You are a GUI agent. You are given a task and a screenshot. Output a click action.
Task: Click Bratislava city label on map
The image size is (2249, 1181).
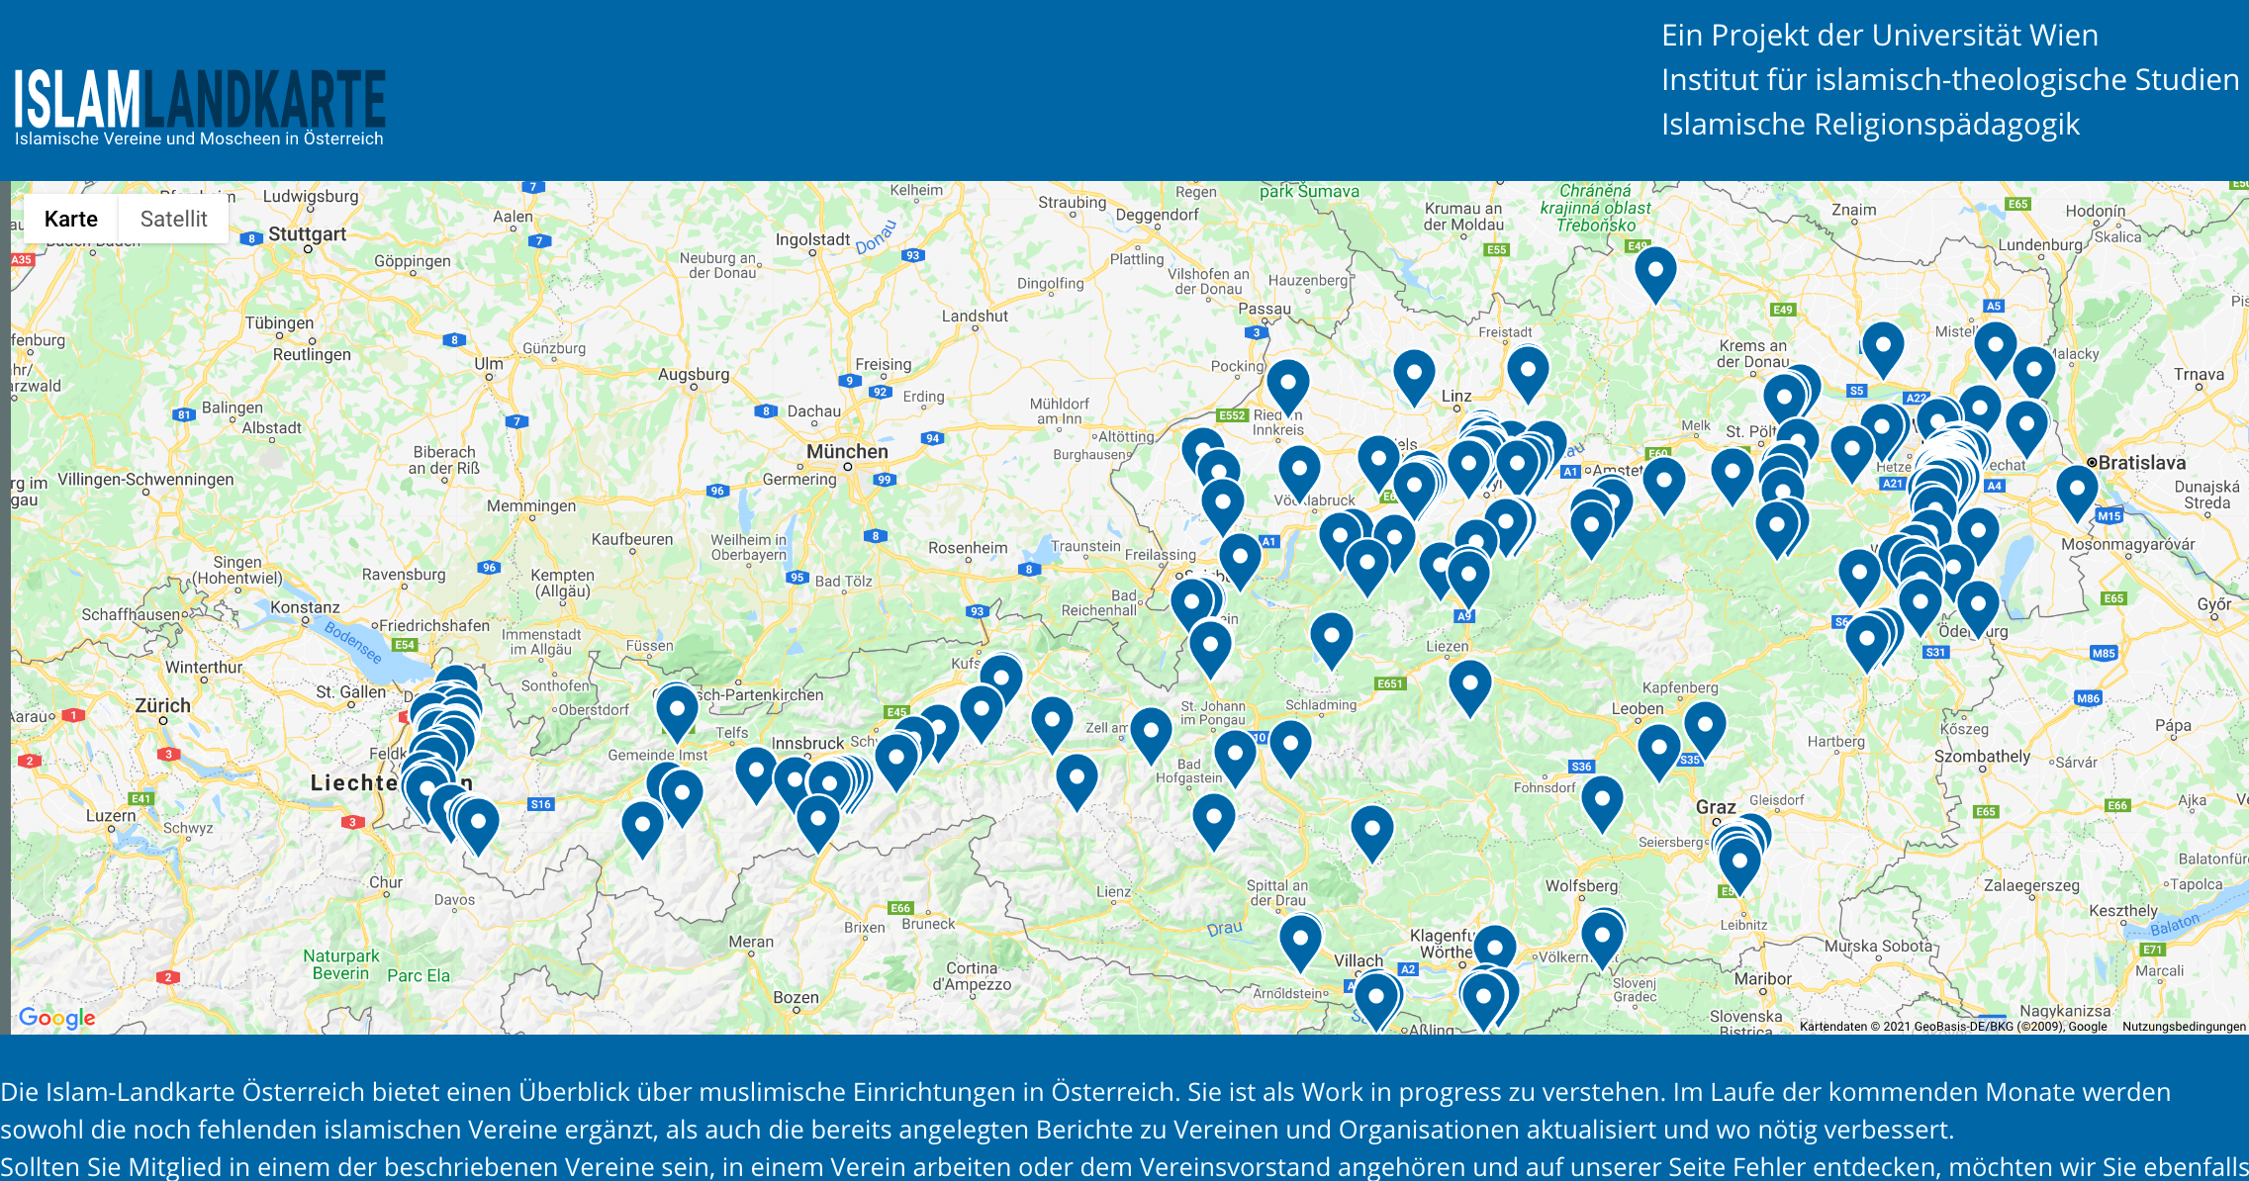pyautogui.click(x=2142, y=462)
